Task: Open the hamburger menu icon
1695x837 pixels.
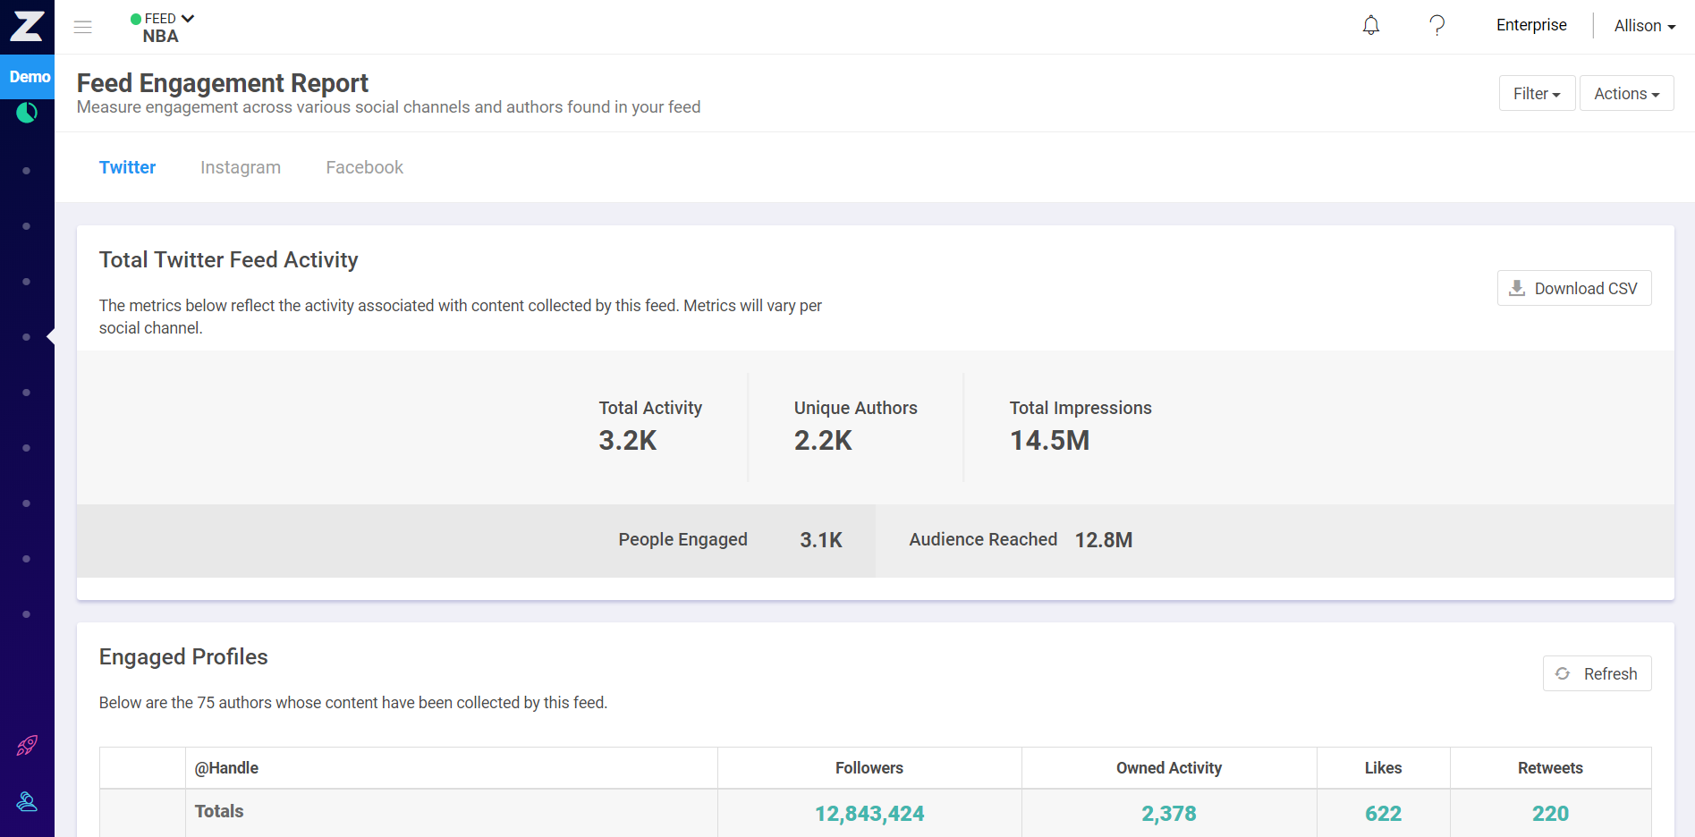Action: [x=83, y=27]
